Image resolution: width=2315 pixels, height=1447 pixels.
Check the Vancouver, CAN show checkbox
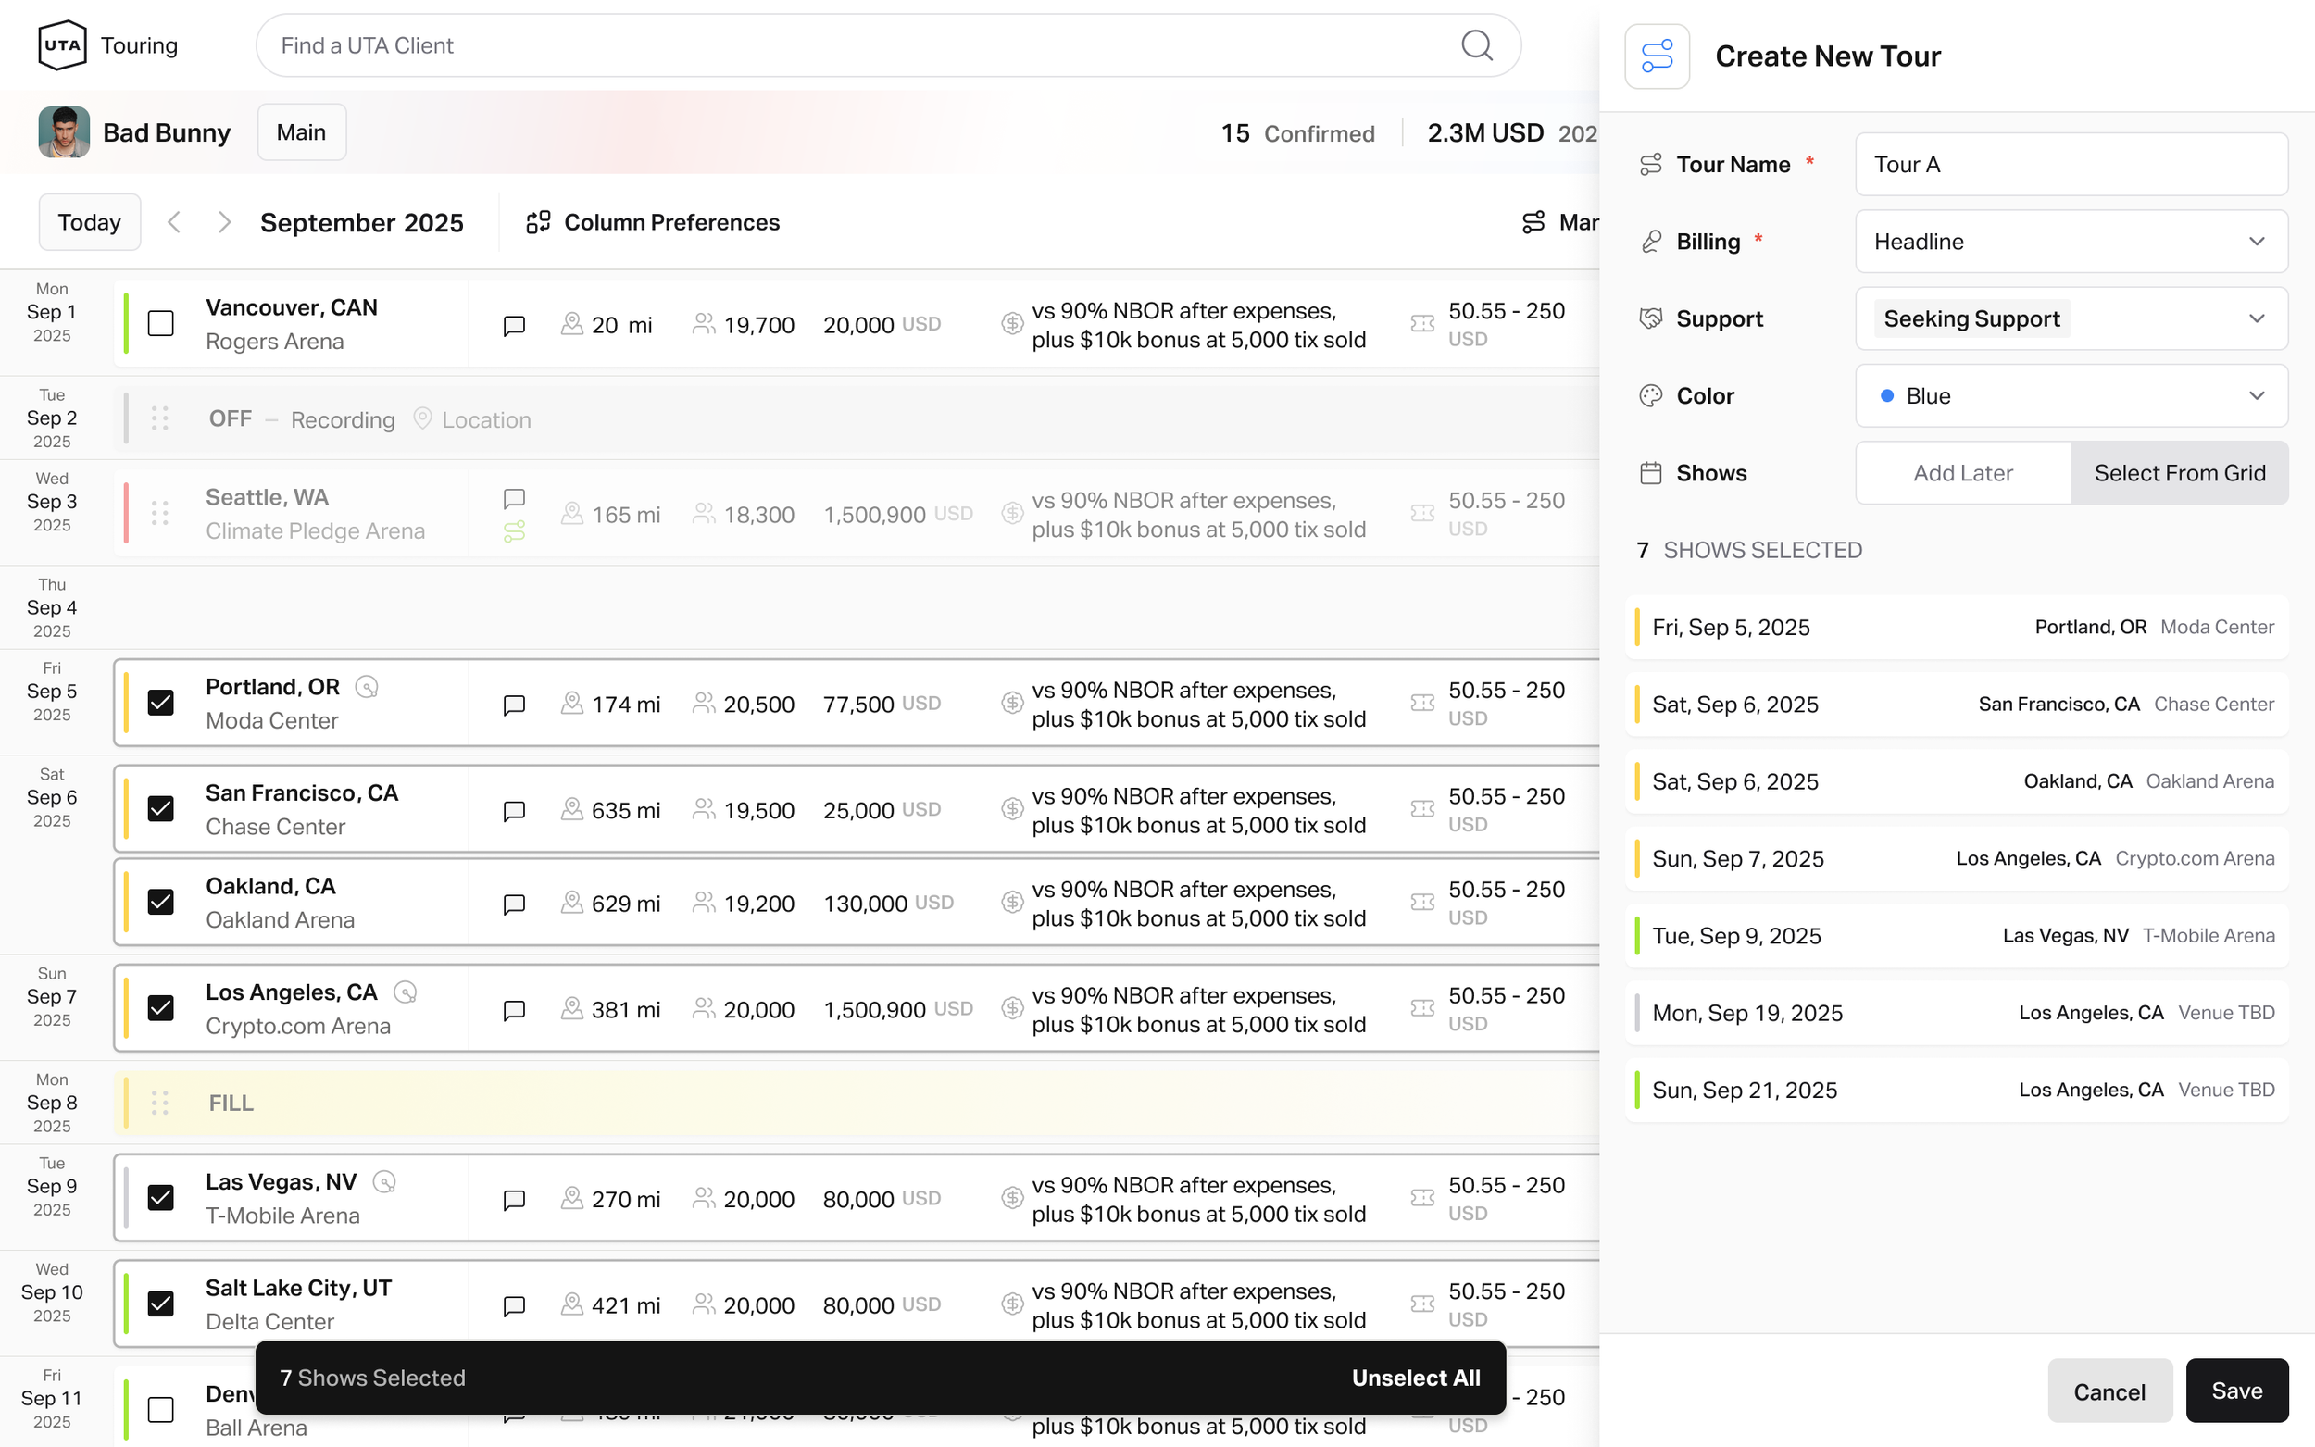(161, 323)
